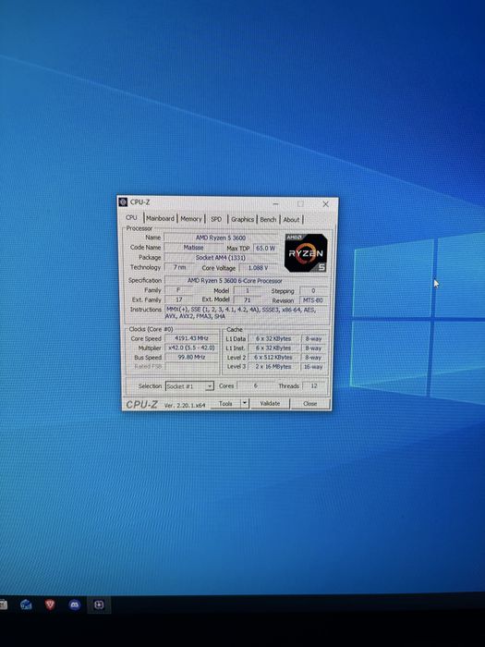Open the mail app taskbar icon
Image resolution: width=485 pixels, height=647 pixels.
point(26,604)
